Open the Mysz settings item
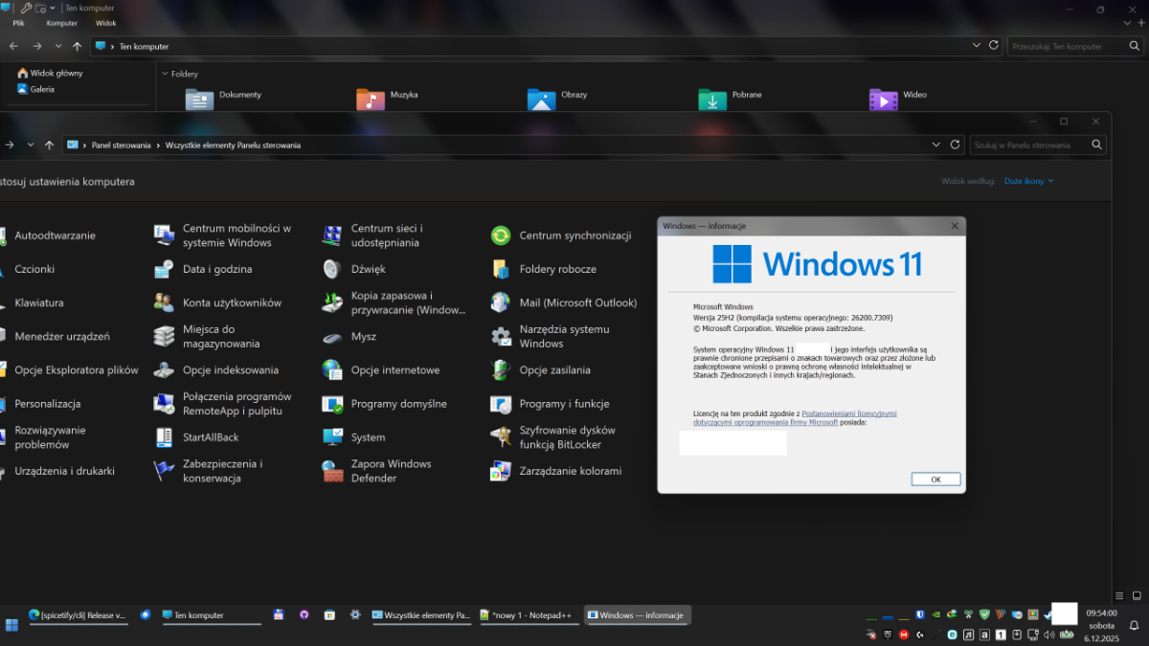This screenshot has height=646, width=1149. coord(363,337)
